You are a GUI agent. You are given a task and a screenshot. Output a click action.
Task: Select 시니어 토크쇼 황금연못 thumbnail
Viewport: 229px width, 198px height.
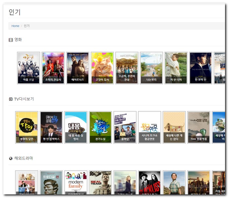point(150,127)
